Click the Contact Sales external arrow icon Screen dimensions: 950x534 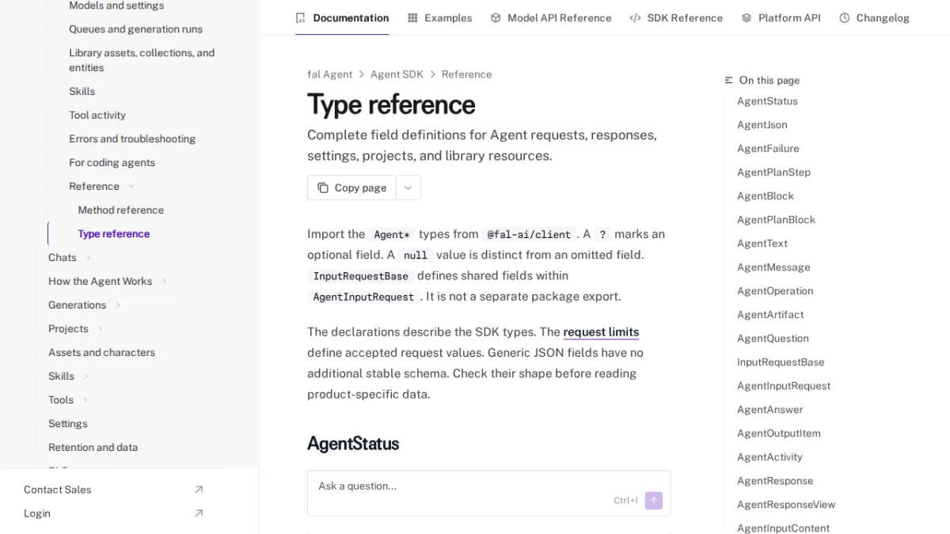(x=199, y=490)
